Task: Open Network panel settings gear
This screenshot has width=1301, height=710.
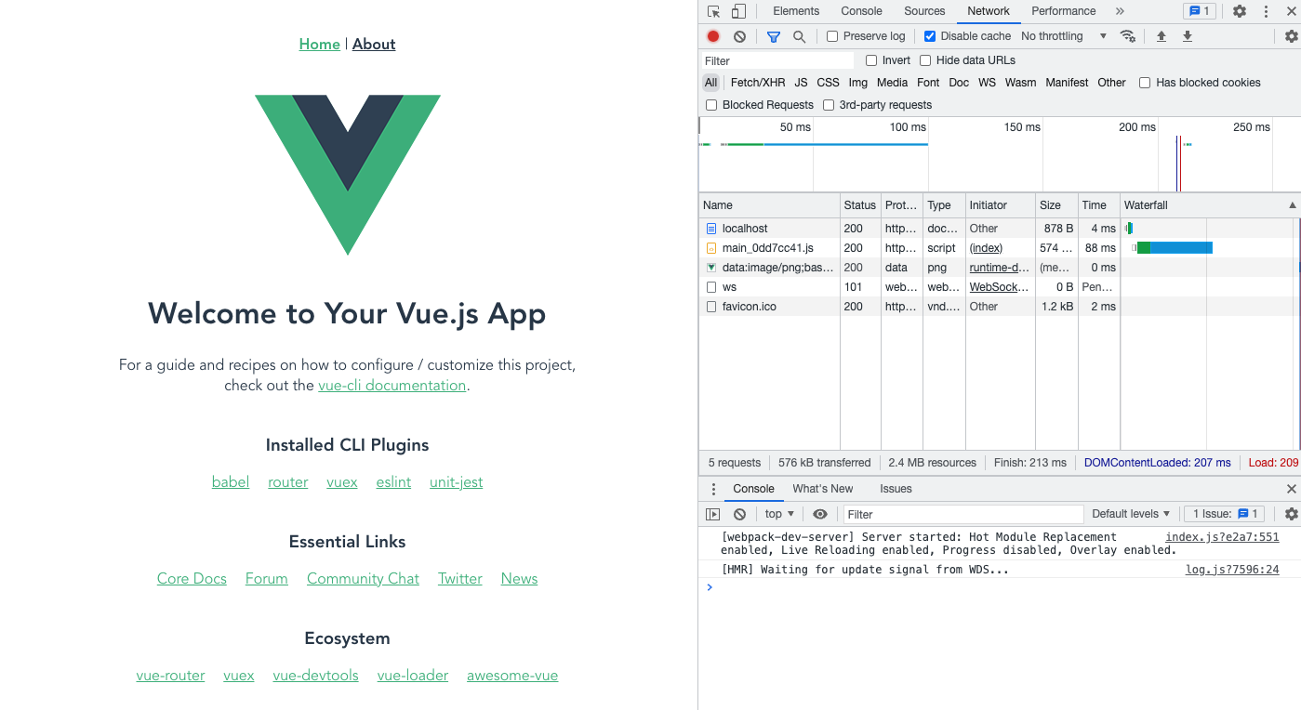Action: (1291, 36)
